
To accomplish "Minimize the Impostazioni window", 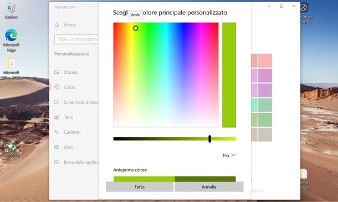I will click(x=269, y=6).
